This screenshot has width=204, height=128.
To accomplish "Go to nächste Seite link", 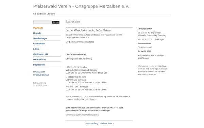I will point(107,124).
